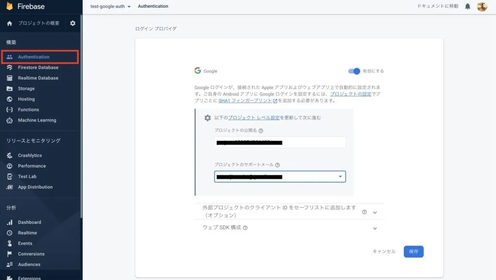Open the test-google-auth project selector

point(110,6)
